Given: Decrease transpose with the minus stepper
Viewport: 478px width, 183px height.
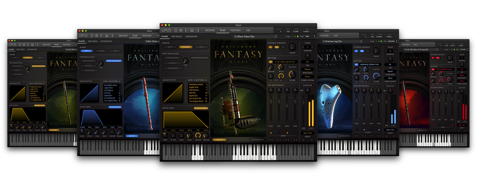Looking at the screenshot, I should 303,47.
